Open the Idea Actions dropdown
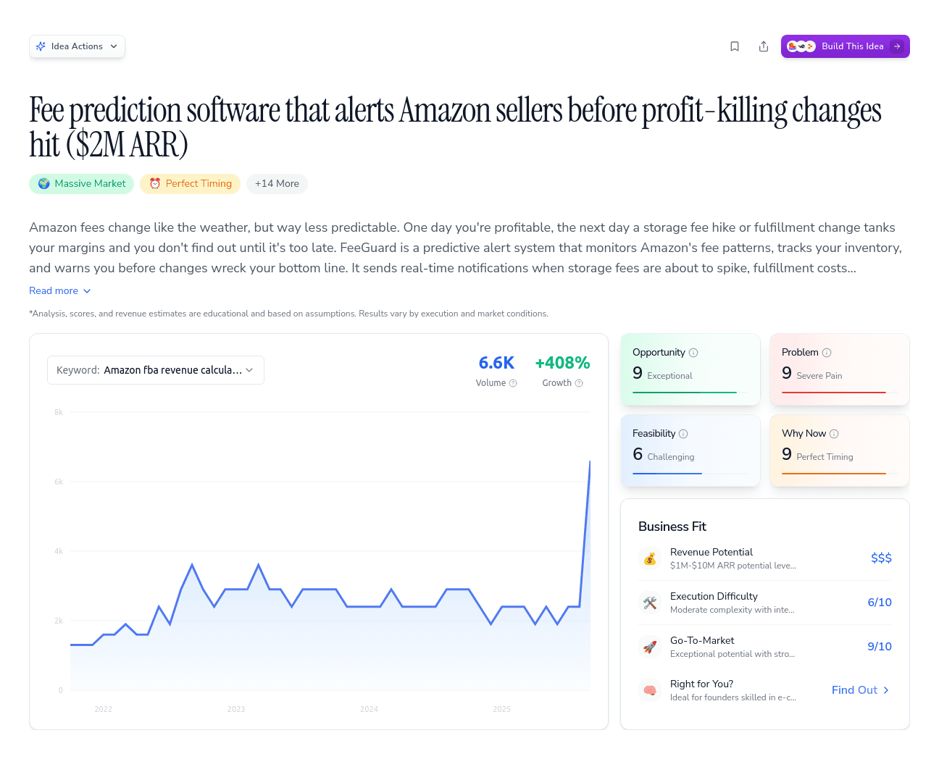Image resolution: width=939 pixels, height=759 pixels. [77, 46]
